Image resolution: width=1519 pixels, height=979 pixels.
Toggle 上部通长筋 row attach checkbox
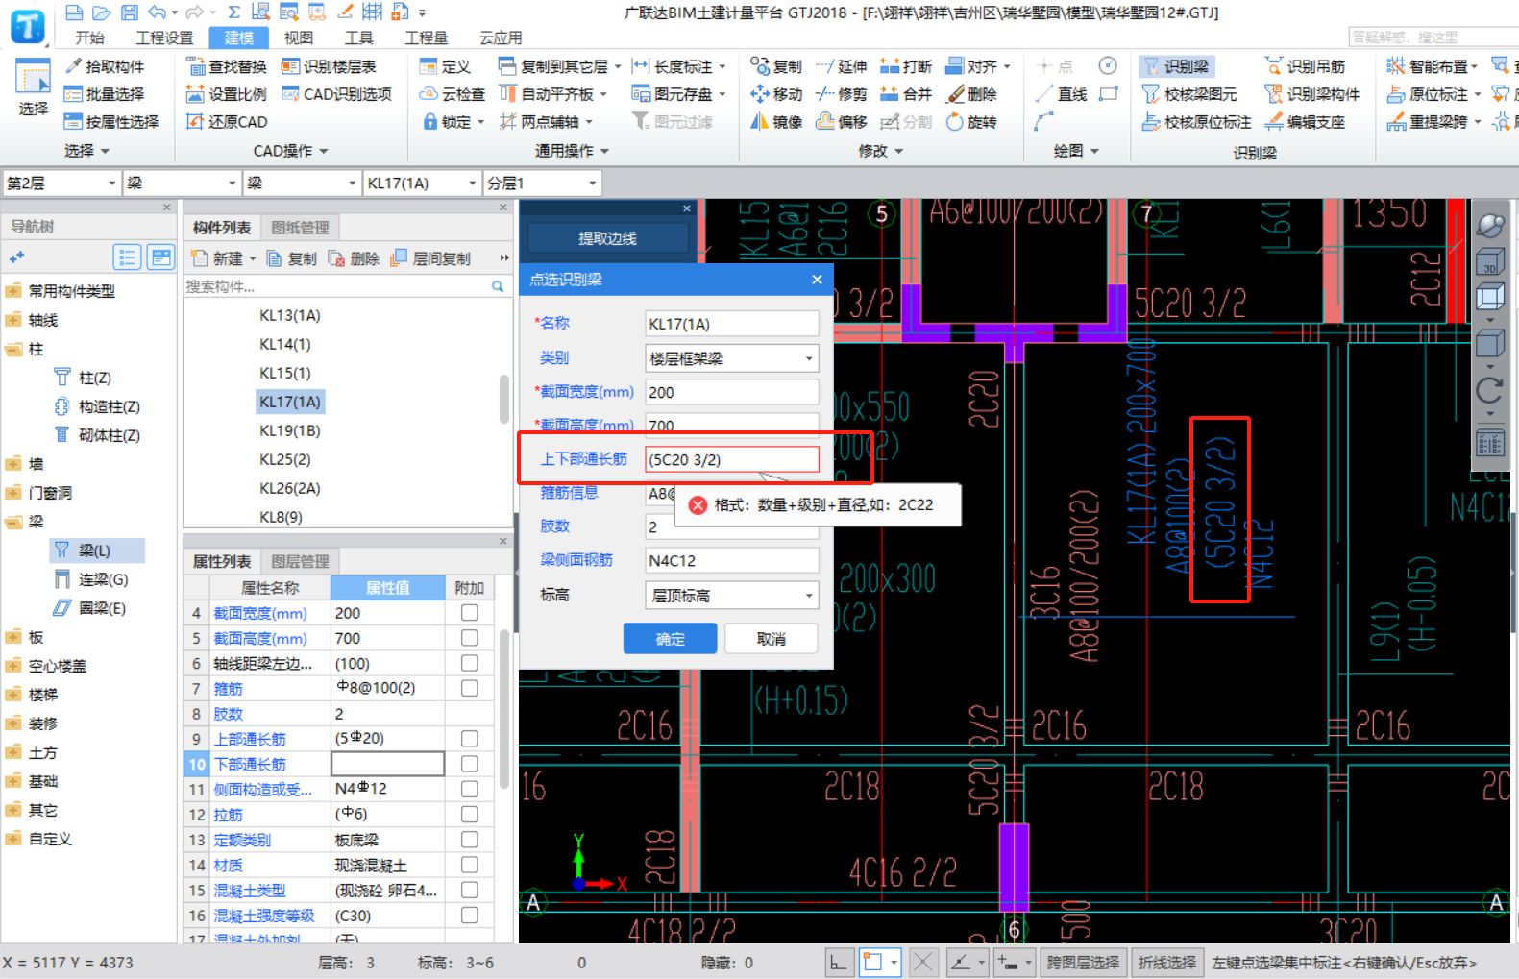pyautogui.click(x=469, y=739)
